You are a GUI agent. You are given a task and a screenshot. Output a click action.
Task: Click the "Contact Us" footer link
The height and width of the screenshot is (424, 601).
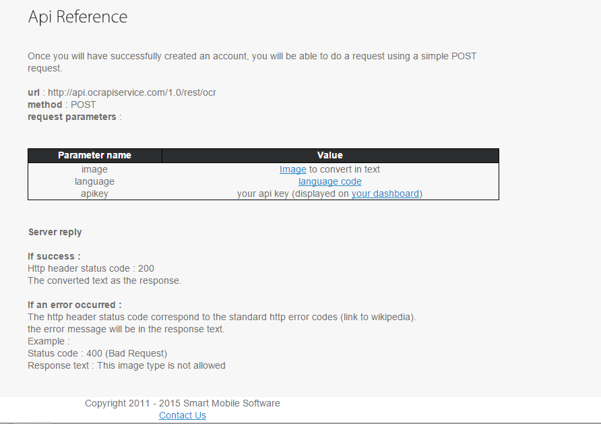click(x=182, y=416)
